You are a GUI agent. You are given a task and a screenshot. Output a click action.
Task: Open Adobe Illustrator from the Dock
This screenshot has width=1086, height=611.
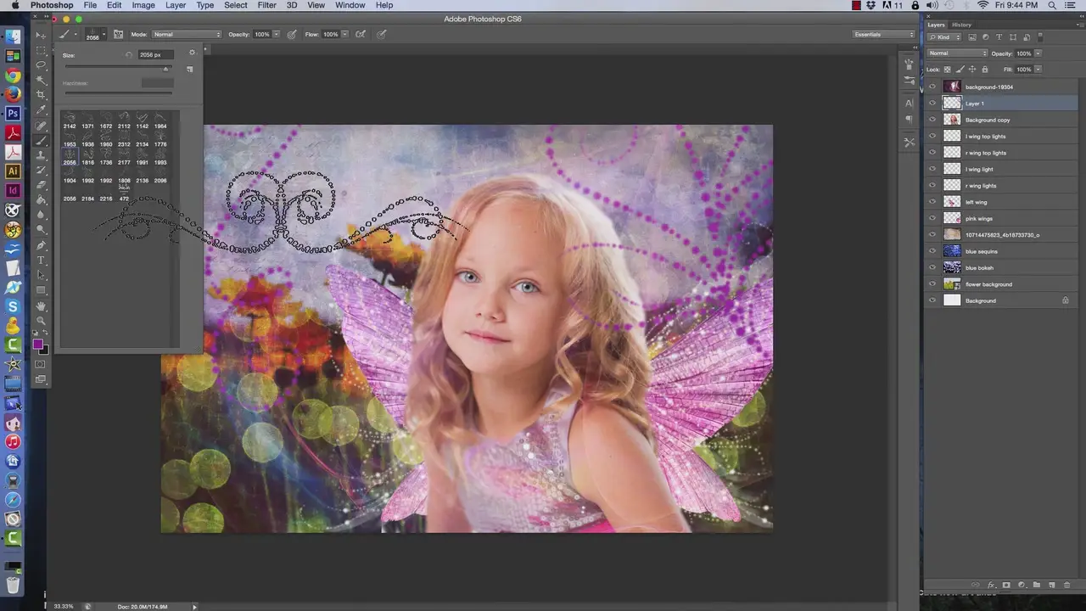[13, 171]
